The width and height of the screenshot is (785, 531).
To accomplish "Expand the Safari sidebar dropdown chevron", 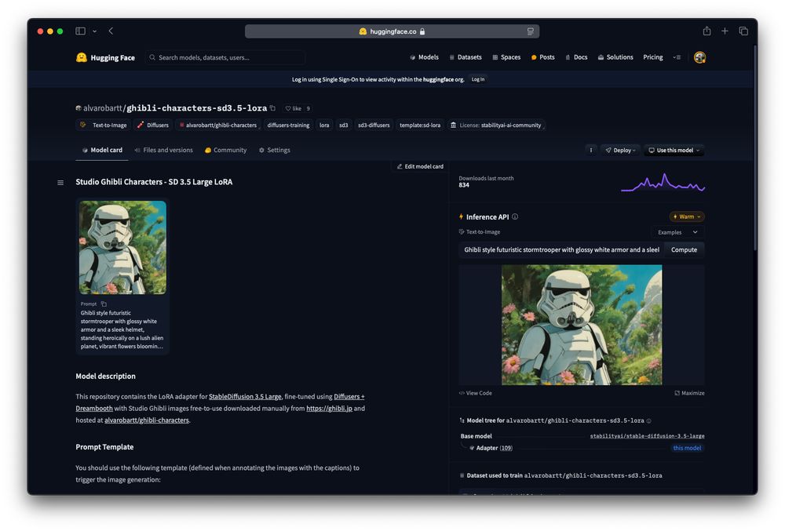I will click(x=94, y=31).
